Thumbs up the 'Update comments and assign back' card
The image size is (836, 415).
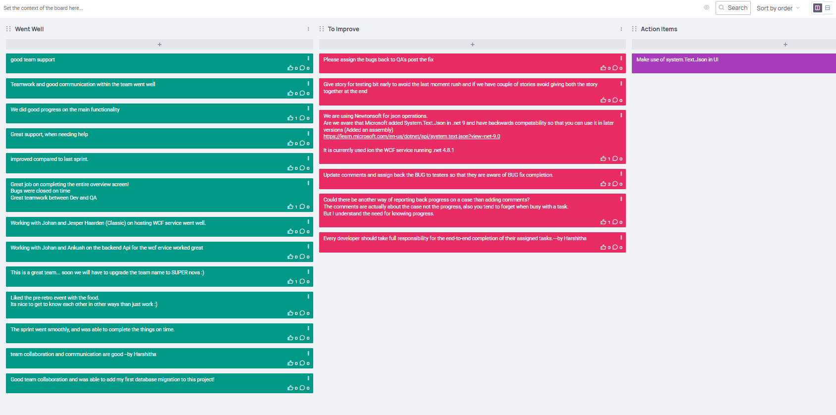point(603,184)
